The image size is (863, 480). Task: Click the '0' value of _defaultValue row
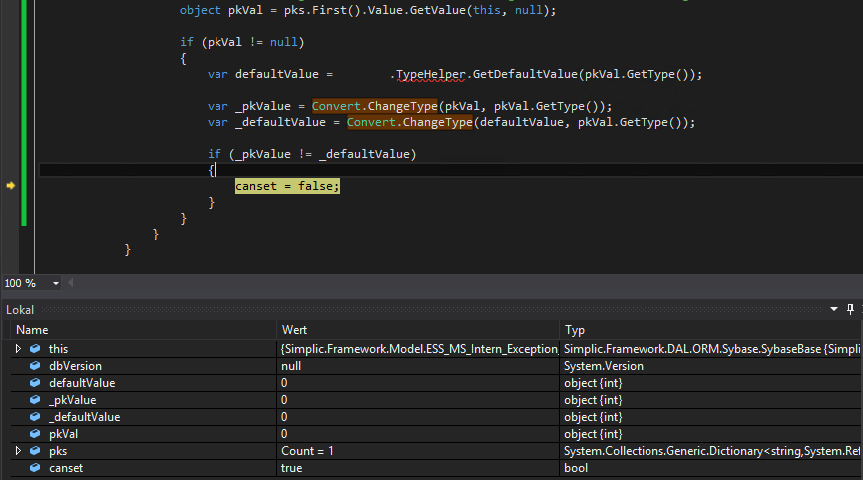tap(284, 417)
